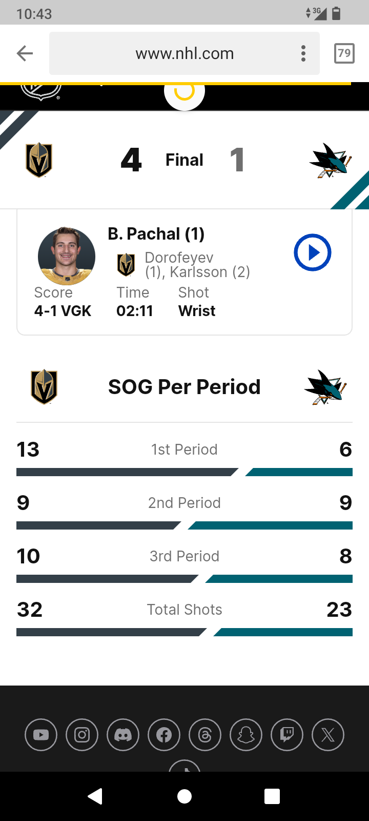Open the Instagram social link
This screenshot has height=821, width=369.
(x=82, y=735)
